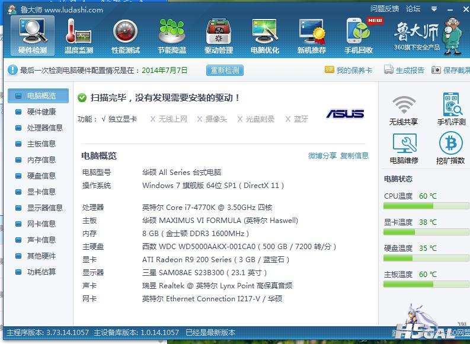Click the X 光盘刻录 feature indicator

[255, 119]
